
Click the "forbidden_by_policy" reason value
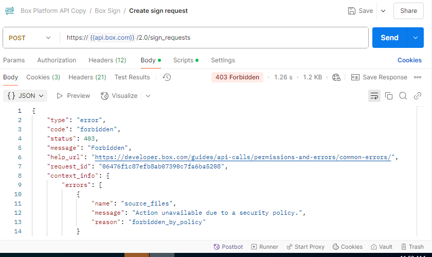[167, 222]
